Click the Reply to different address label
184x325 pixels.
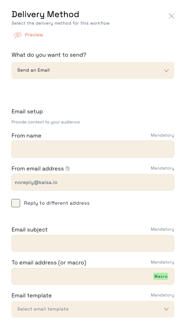click(x=57, y=203)
